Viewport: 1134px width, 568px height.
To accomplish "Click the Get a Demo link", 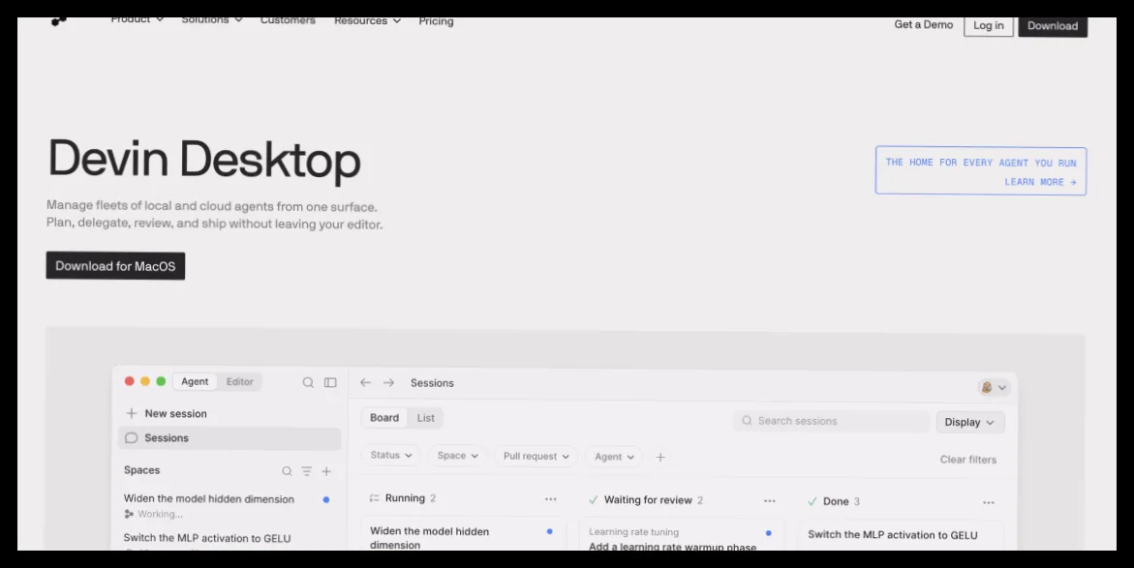I will pos(924,24).
